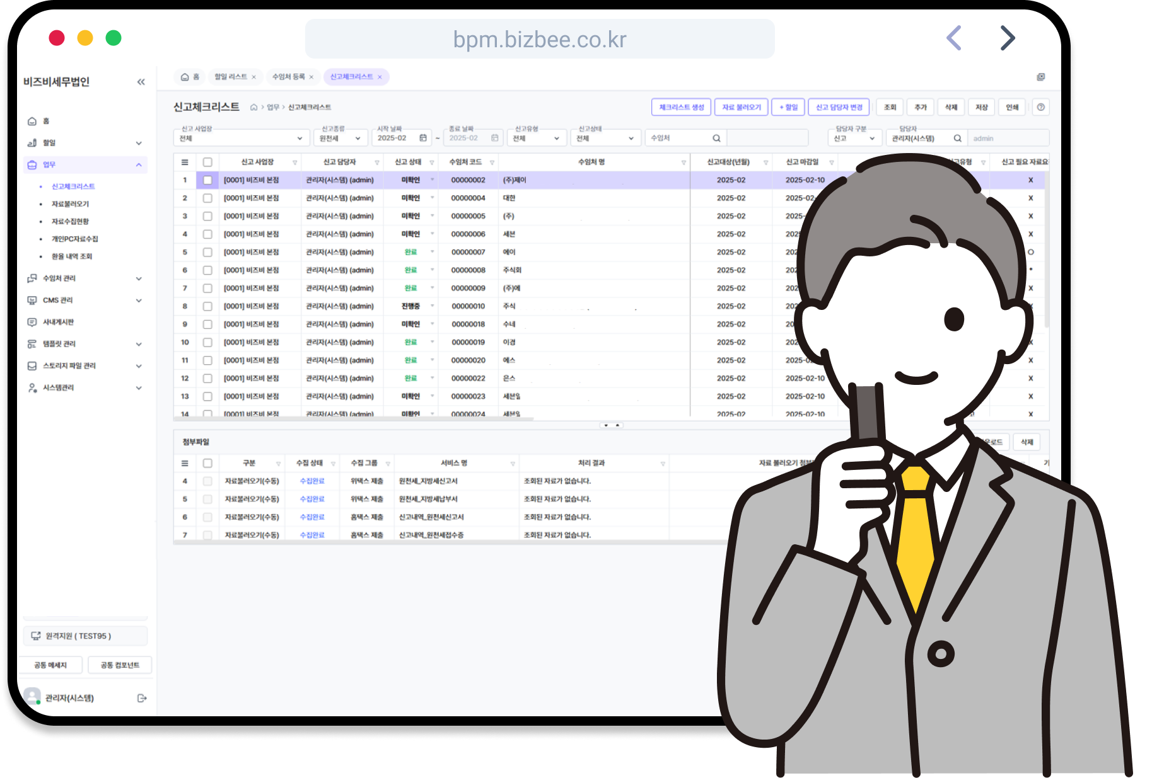
Task: Expand the 수임처 관리 chevron
Action: coord(139,278)
